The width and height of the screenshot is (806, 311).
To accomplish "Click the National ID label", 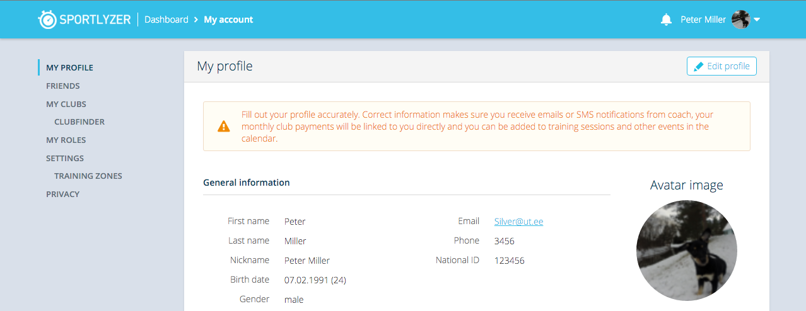I will (x=457, y=260).
